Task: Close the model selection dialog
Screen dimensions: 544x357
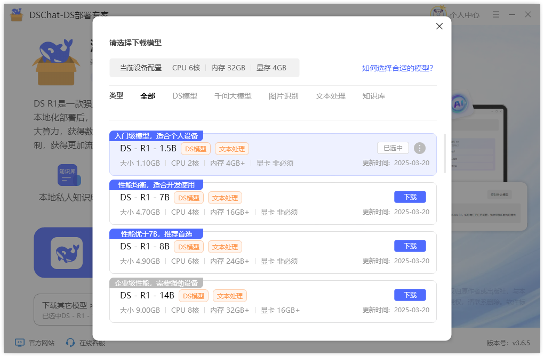Action: [x=439, y=26]
